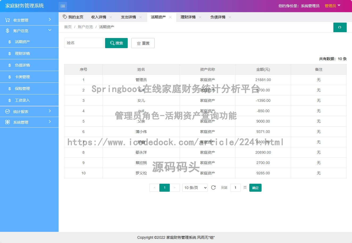Click the dollar icon beside 活期资产 in sidebar
The width and height of the screenshot is (352, 243).
coord(10,42)
